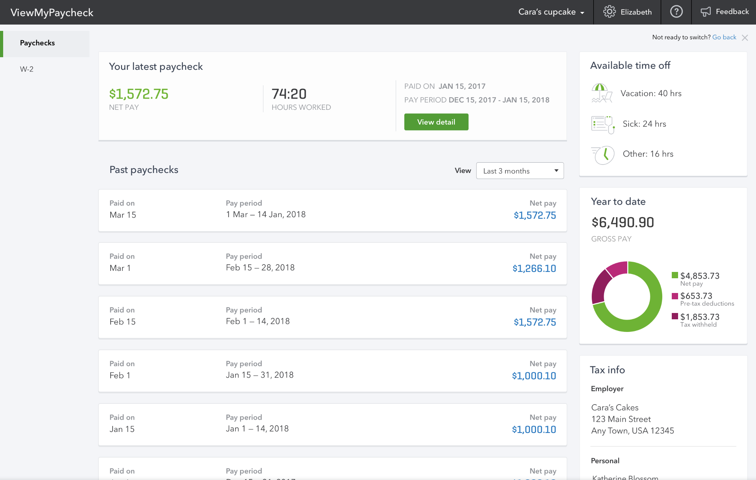
Task: Click the help question mark icon
Action: [676, 12]
